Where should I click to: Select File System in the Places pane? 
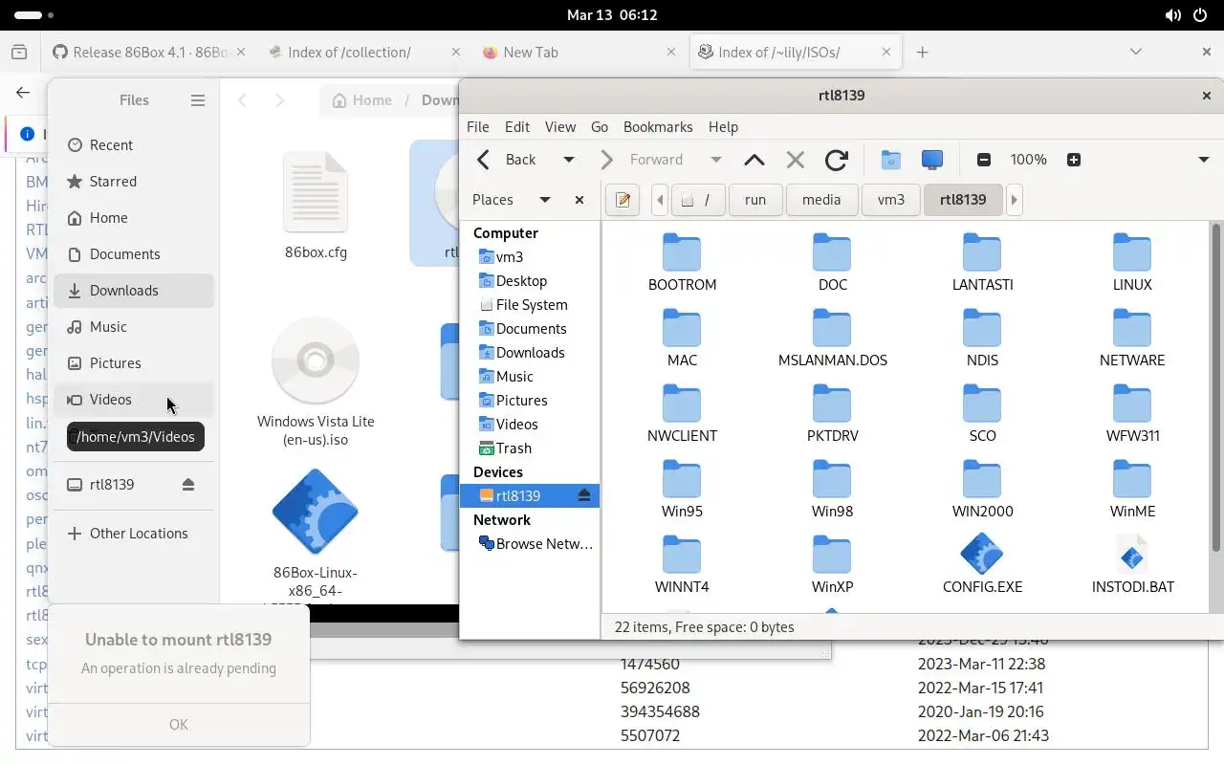[x=530, y=305]
